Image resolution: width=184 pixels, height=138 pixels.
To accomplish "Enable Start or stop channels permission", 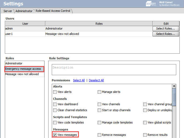I will tap(100, 110).
